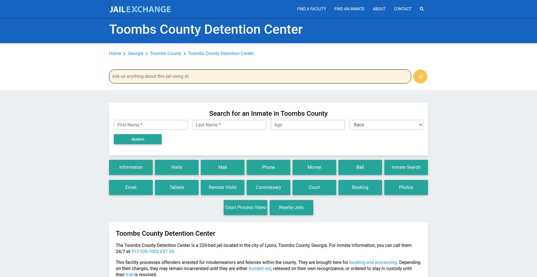Select the Commissary button
Image resolution: width=537 pixels, height=277 pixels.
pos(268,188)
